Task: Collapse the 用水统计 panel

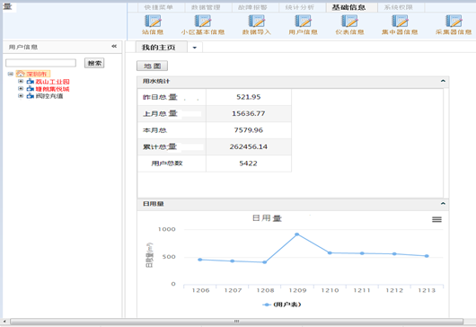Action: click(443, 81)
